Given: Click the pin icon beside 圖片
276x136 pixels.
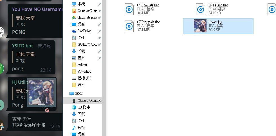Looking at the screenshot, I should (x=99, y=58).
